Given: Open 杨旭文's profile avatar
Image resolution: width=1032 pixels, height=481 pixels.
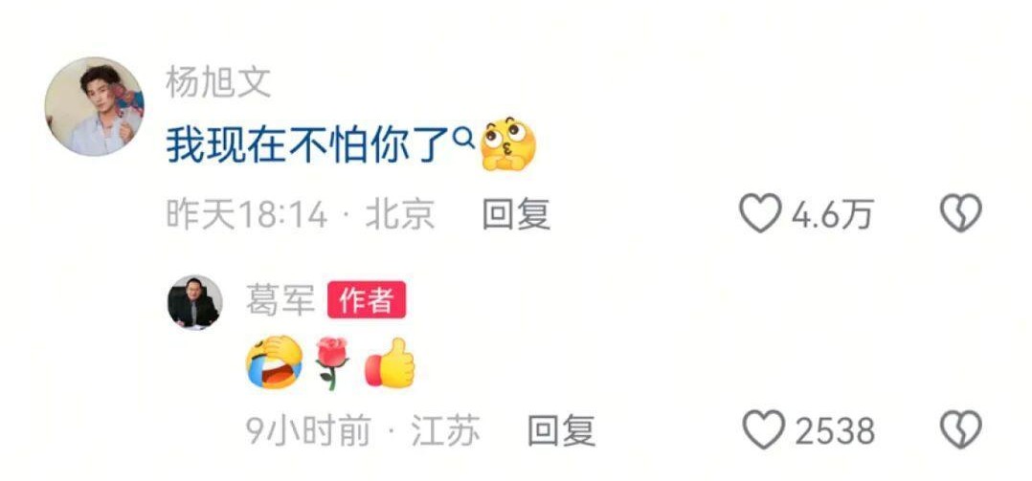Looking at the screenshot, I should tap(94, 106).
